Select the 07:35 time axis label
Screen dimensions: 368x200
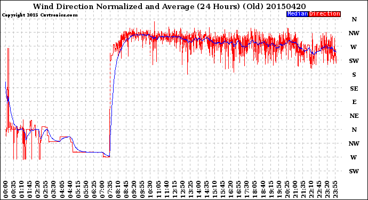[x=110, y=189]
